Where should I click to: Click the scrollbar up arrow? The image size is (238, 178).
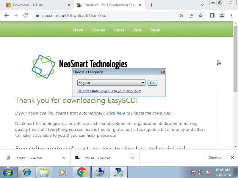235,24
